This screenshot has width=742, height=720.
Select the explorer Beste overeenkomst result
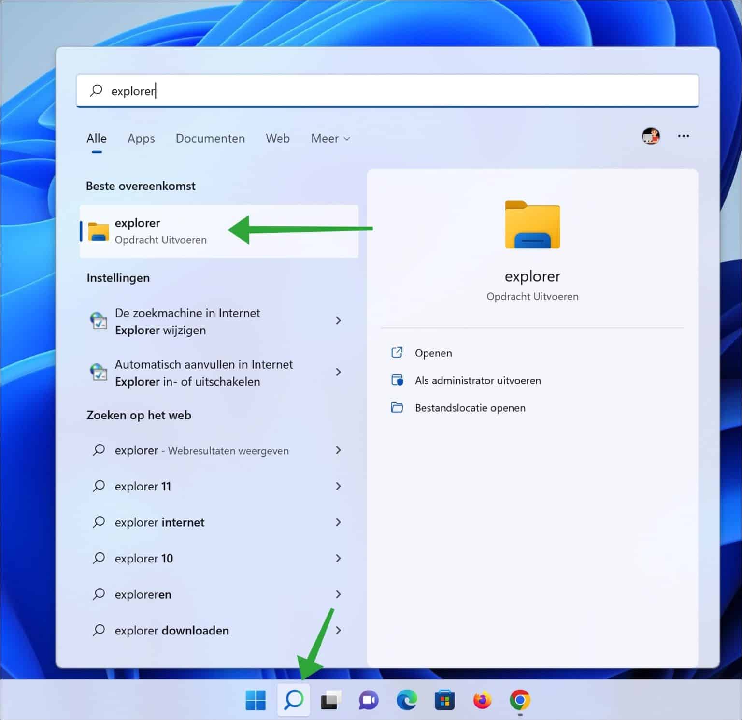[193, 230]
